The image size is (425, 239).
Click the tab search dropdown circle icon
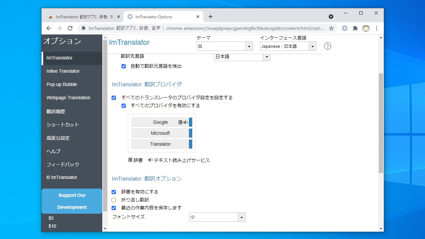331,17
